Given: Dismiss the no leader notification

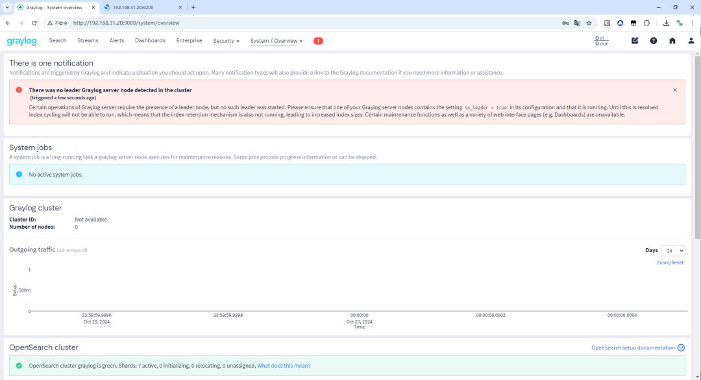Looking at the screenshot, I should pyautogui.click(x=675, y=90).
